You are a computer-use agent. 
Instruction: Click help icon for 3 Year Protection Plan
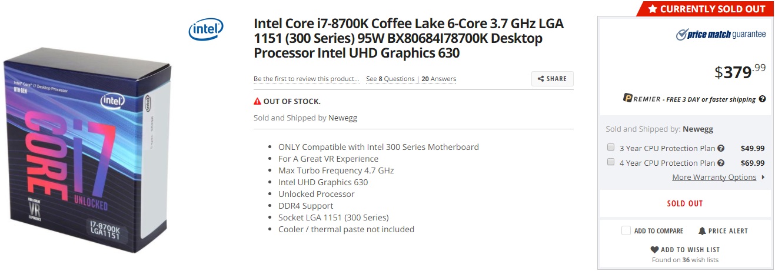721,149
